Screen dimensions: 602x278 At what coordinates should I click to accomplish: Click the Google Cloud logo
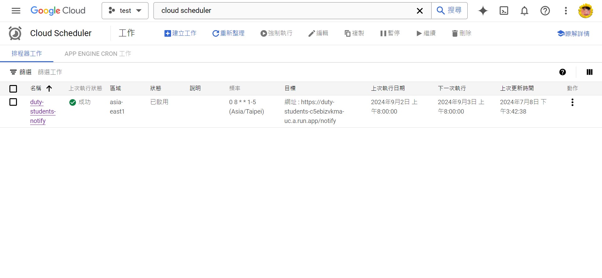point(58,11)
